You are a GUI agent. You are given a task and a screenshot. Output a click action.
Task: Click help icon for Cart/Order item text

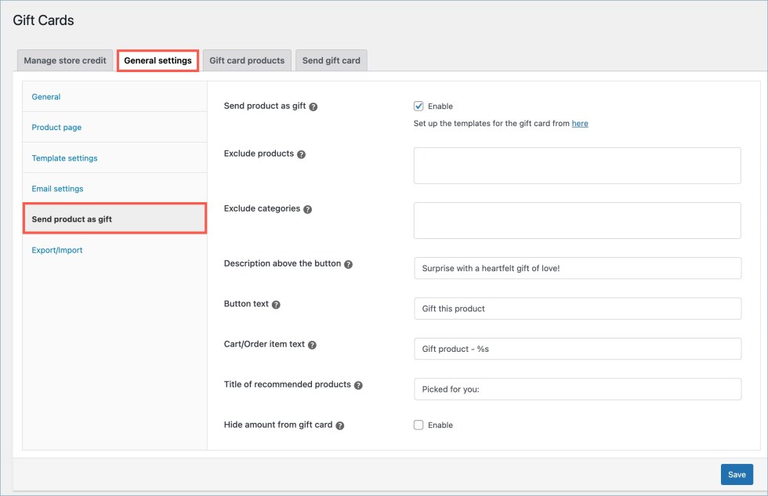click(x=313, y=345)
